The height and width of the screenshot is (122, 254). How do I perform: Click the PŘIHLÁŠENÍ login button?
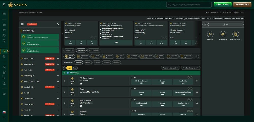(223, 4)
